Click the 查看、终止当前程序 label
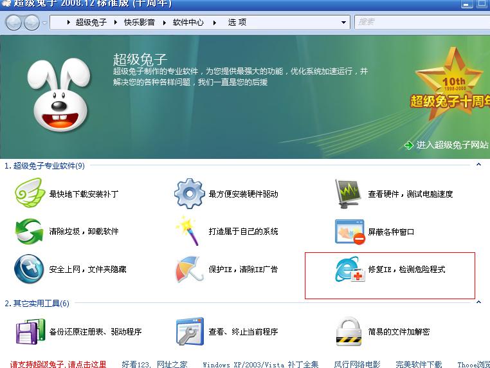The width and height of the screenshot is (490, 368). (244, 332)
